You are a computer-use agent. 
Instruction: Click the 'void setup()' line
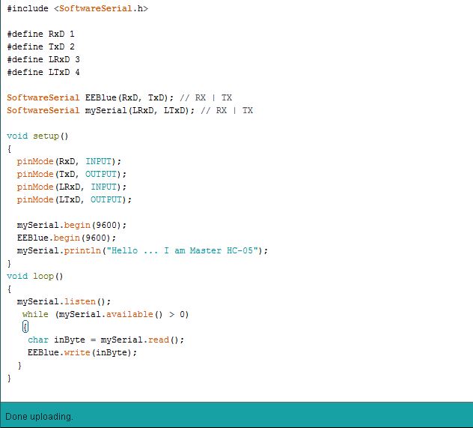pyautogui.click(x=37, y=136)
